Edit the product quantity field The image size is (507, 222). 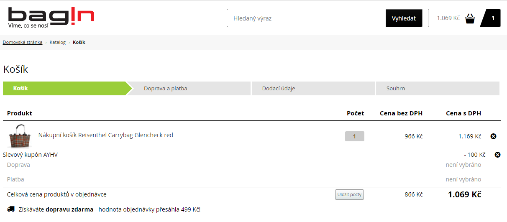pyautogui.click(x=355, y=136)
